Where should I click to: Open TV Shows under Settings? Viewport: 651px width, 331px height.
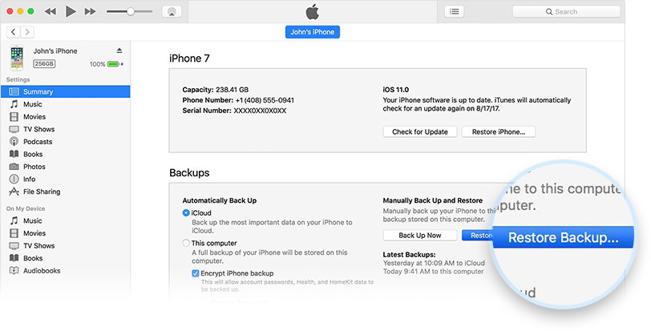65,129
